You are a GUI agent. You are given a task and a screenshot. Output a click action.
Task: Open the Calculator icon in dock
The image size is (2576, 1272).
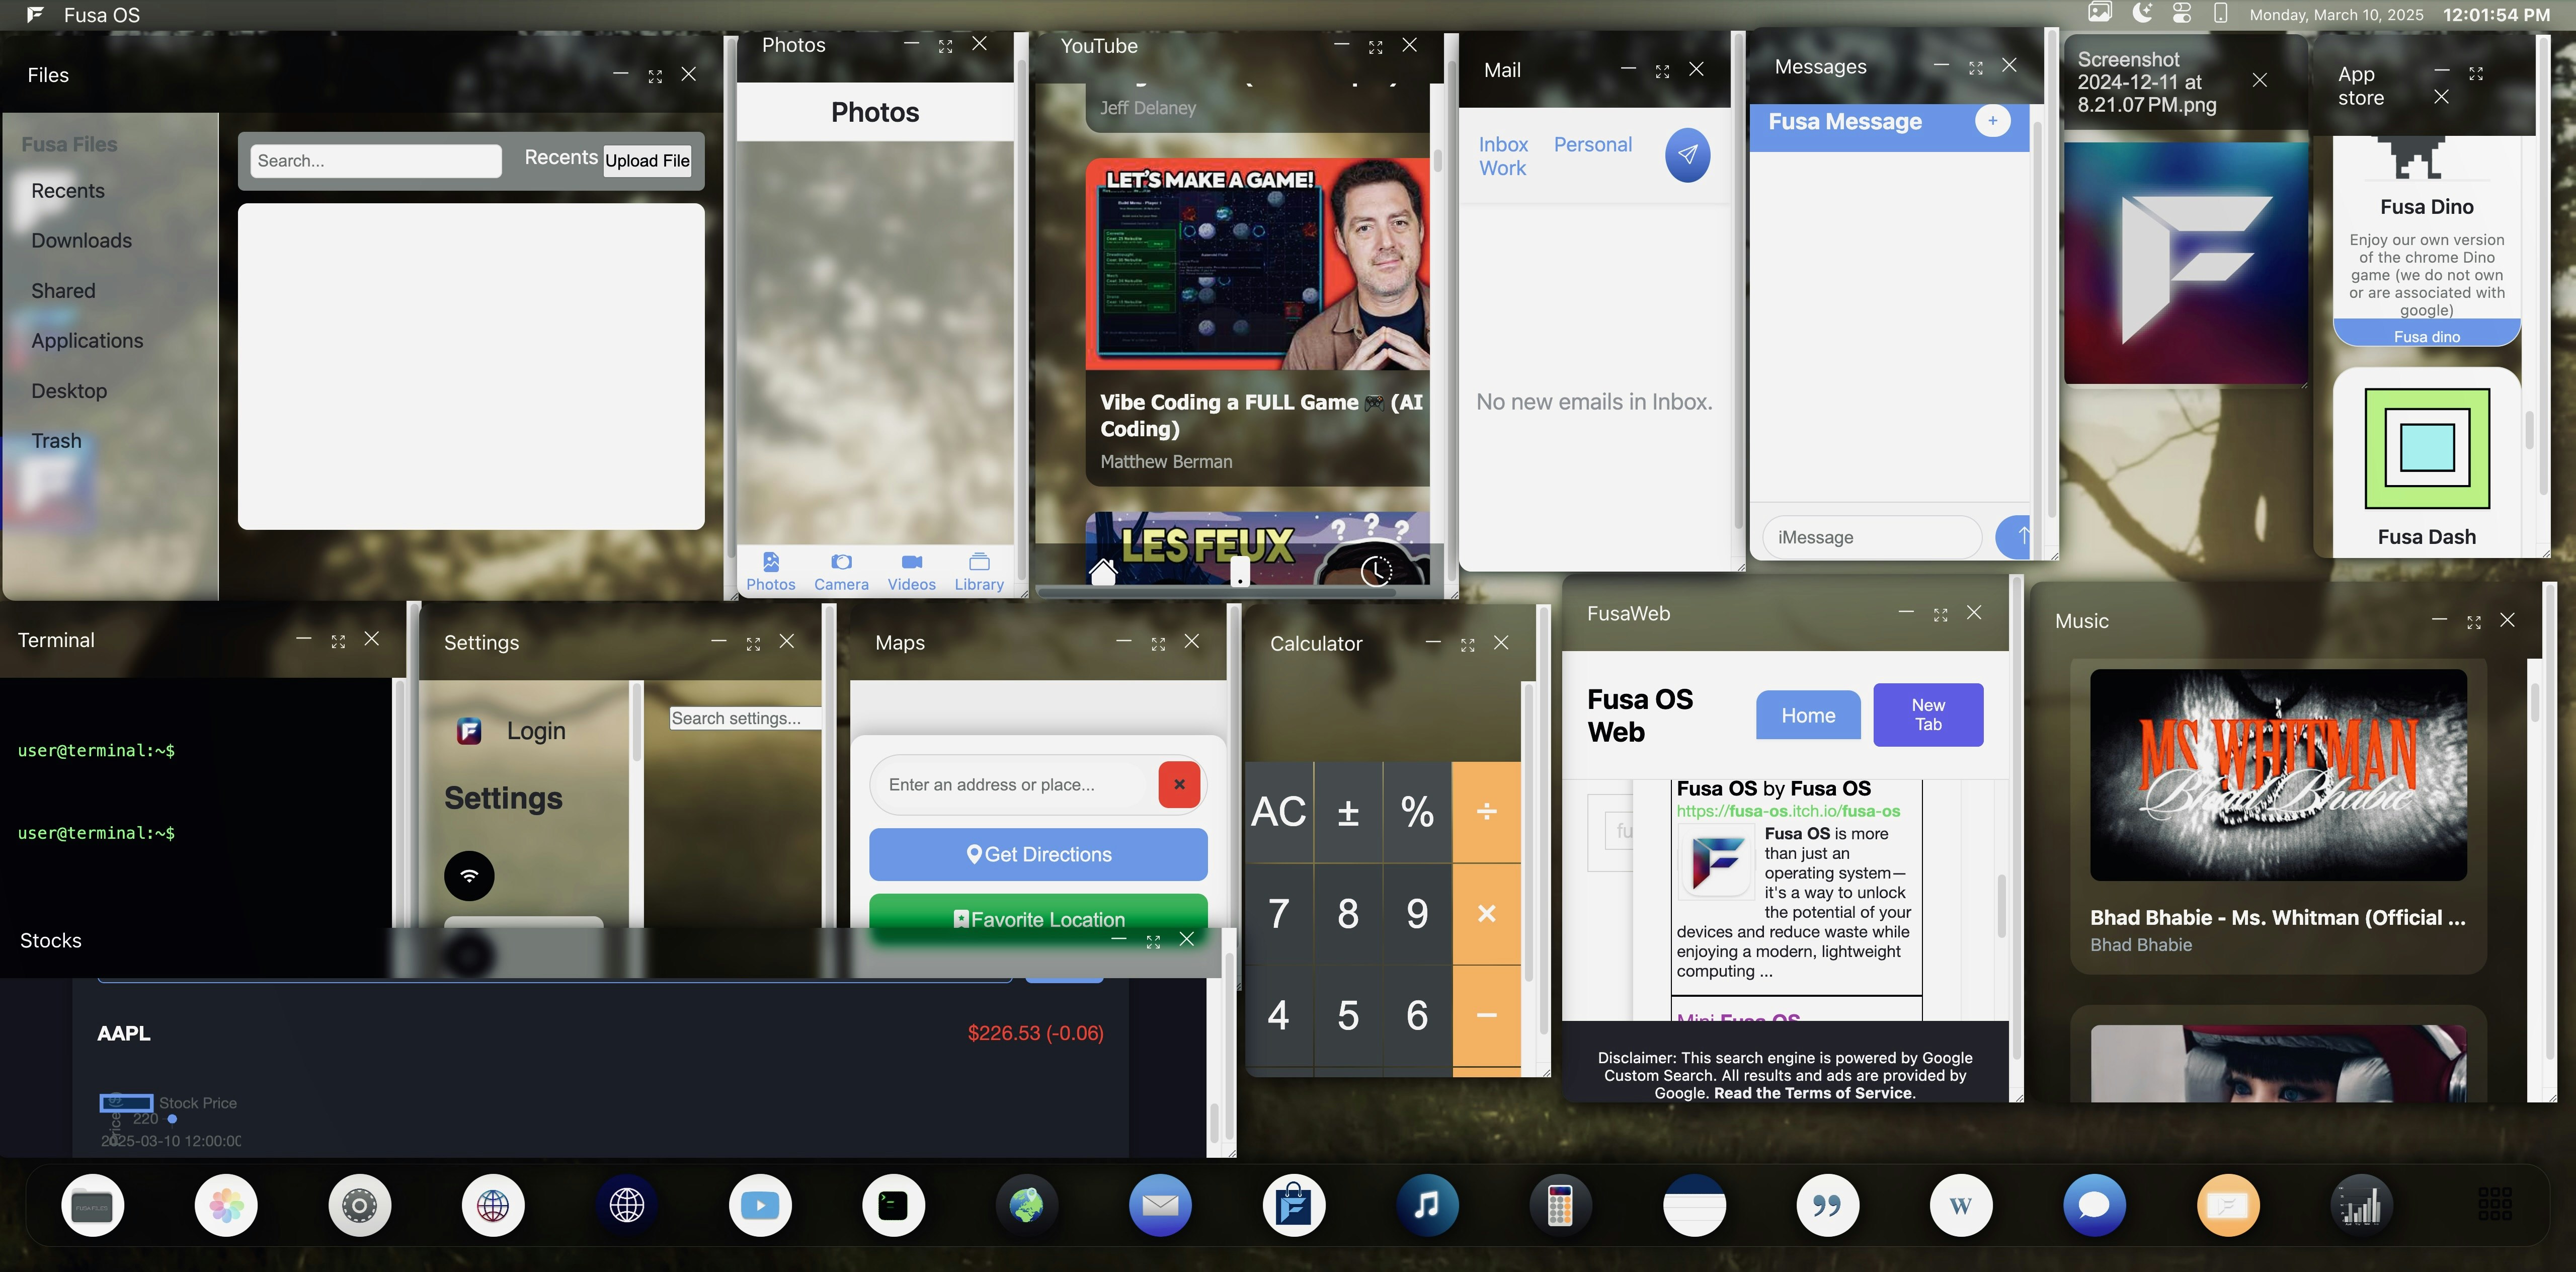tap(1561, 1205)
